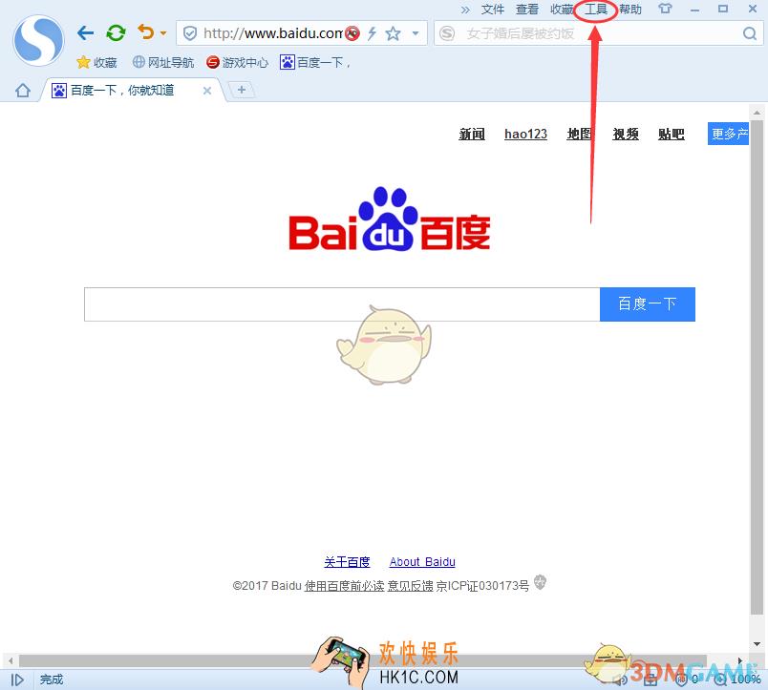Open the skin shirt icon
The image size is (768, 690).
pyautogui.click(x=665, y=9)
